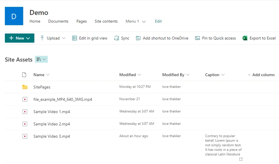Open Sample Video 3.mp4
This screenshot has height=164, width=279.
(52, 136)
